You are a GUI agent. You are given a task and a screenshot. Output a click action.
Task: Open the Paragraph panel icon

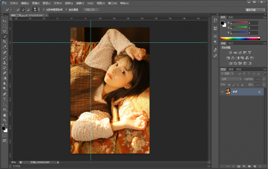tap(215, 41)
